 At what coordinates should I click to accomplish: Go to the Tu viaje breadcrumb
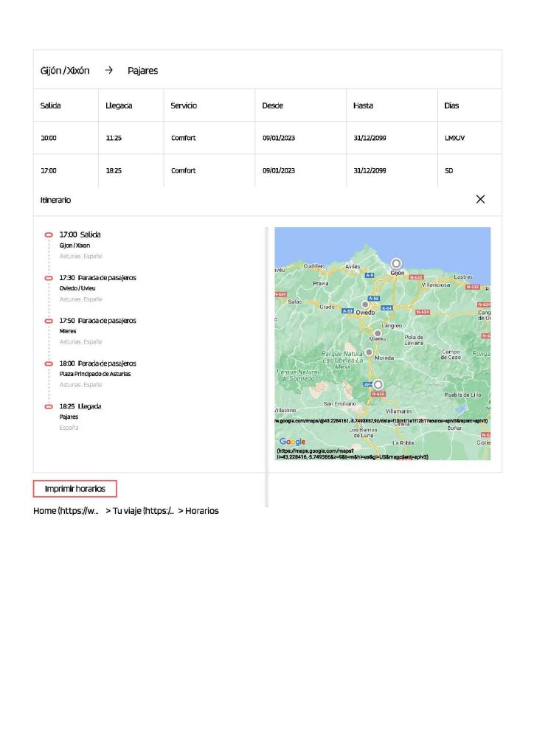pyautogui.click(x=140, y=510)
